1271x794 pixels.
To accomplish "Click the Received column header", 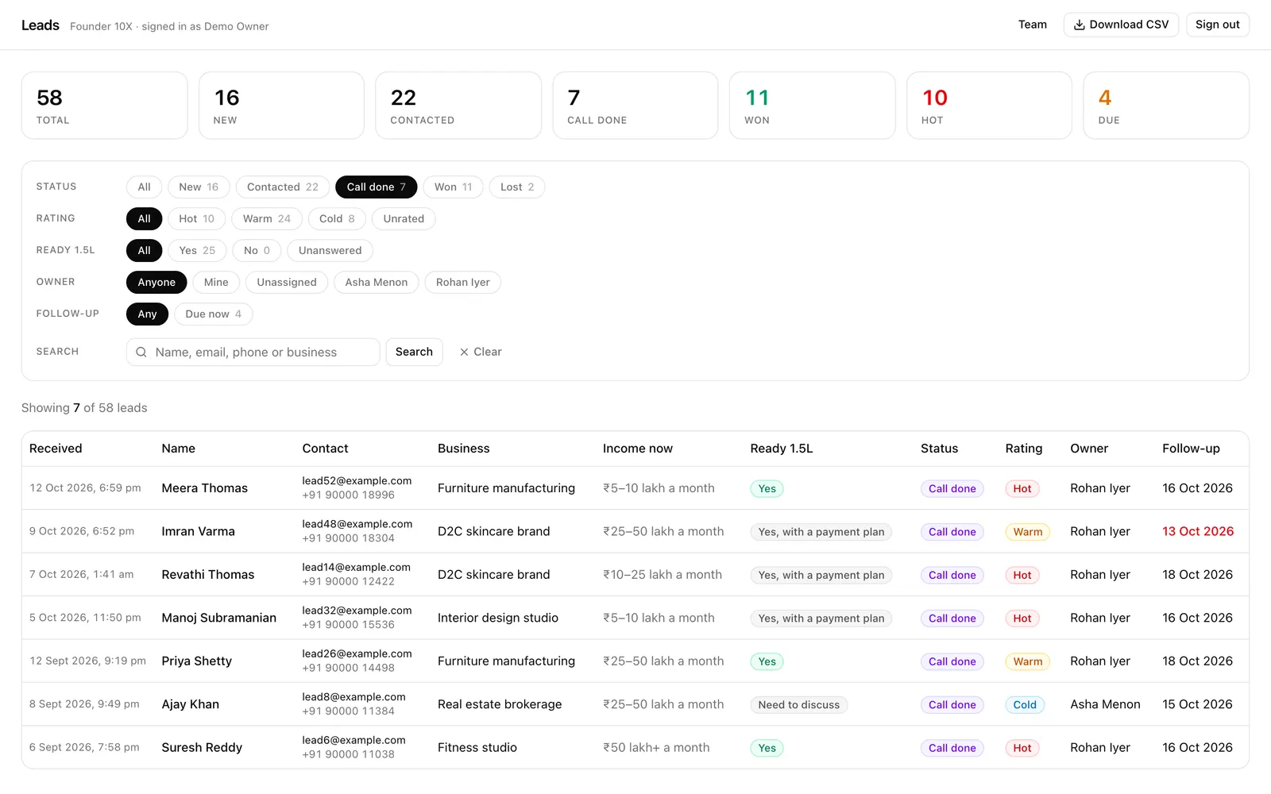I will (56, 449).
